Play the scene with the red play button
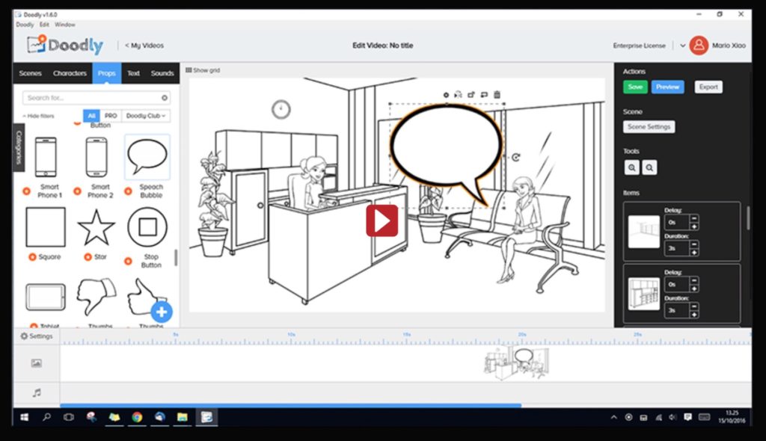The width and height of the screenshot is (766, 441). point(382,220)
